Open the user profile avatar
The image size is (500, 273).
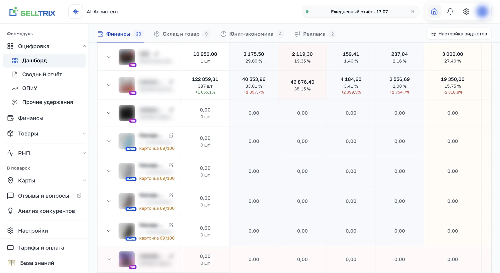tap(482, 12)
